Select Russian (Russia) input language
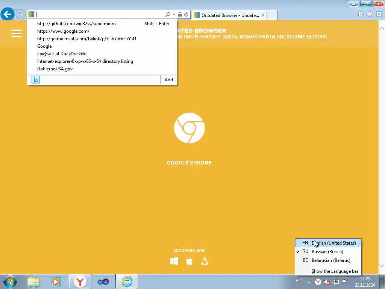This screenshot has height=289, width=385. [328, 252]
